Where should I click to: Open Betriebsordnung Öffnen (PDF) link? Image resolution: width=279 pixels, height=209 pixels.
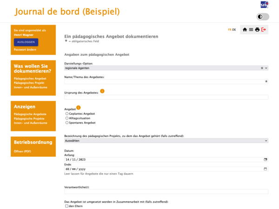(x=22, y=151)
